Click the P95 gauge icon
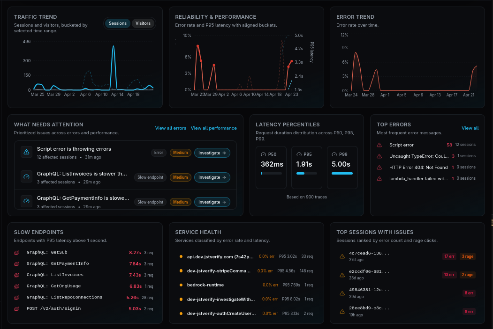The width and height of the screenshot is (493, 329). point(299,154)
